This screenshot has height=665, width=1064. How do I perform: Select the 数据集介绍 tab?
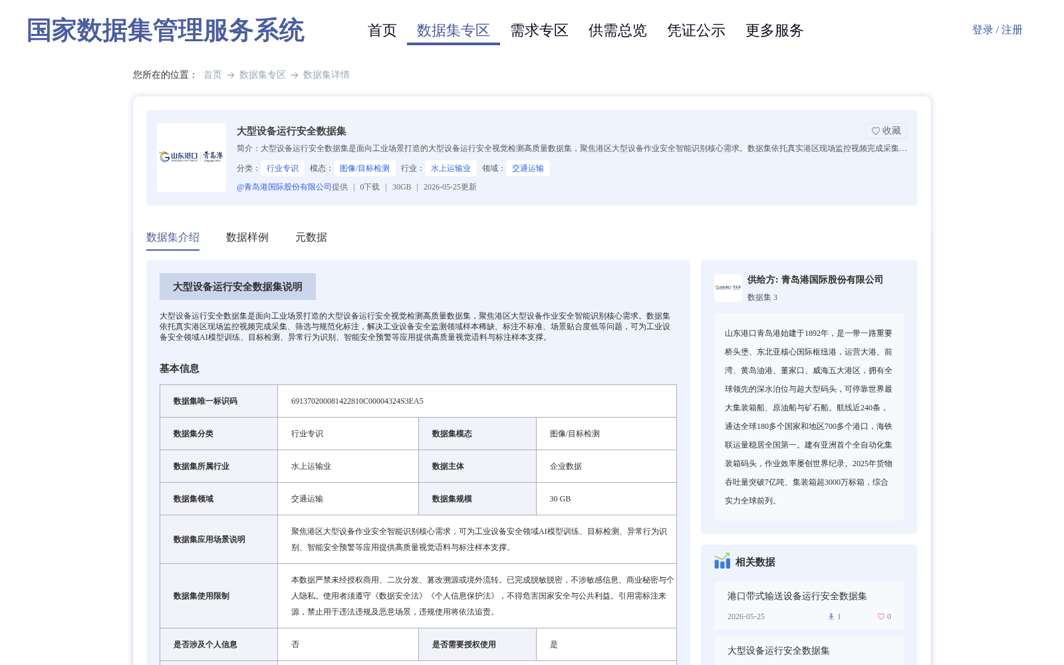click(x=173, y=237)
